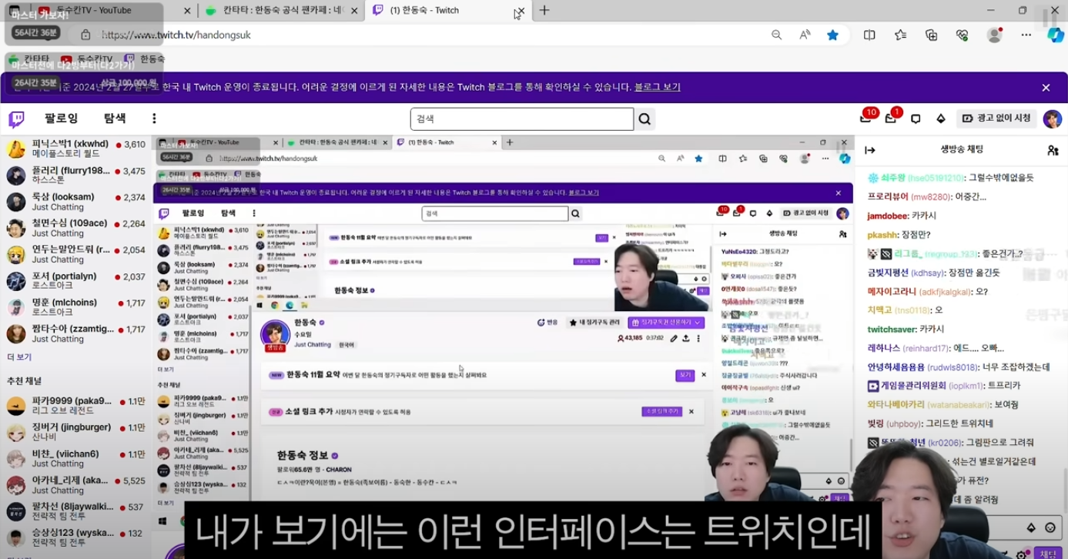Open the 독수칸TV bookmark in favorites bar

(x=86, y=59)
